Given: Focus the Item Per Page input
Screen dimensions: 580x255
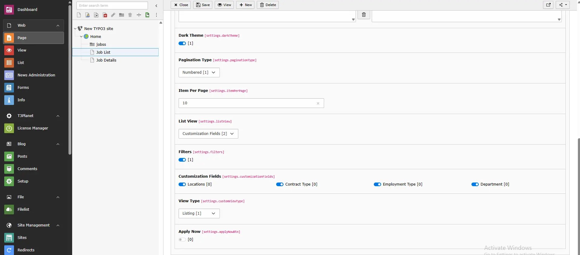Looking at the screenshot, I should tap(251, 103).
